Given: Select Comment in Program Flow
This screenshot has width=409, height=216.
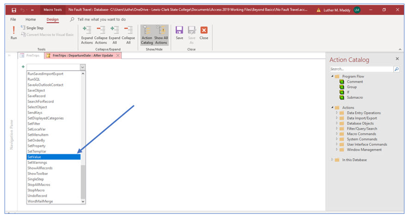Looking at the screenshot, I should tap(355, 82).
